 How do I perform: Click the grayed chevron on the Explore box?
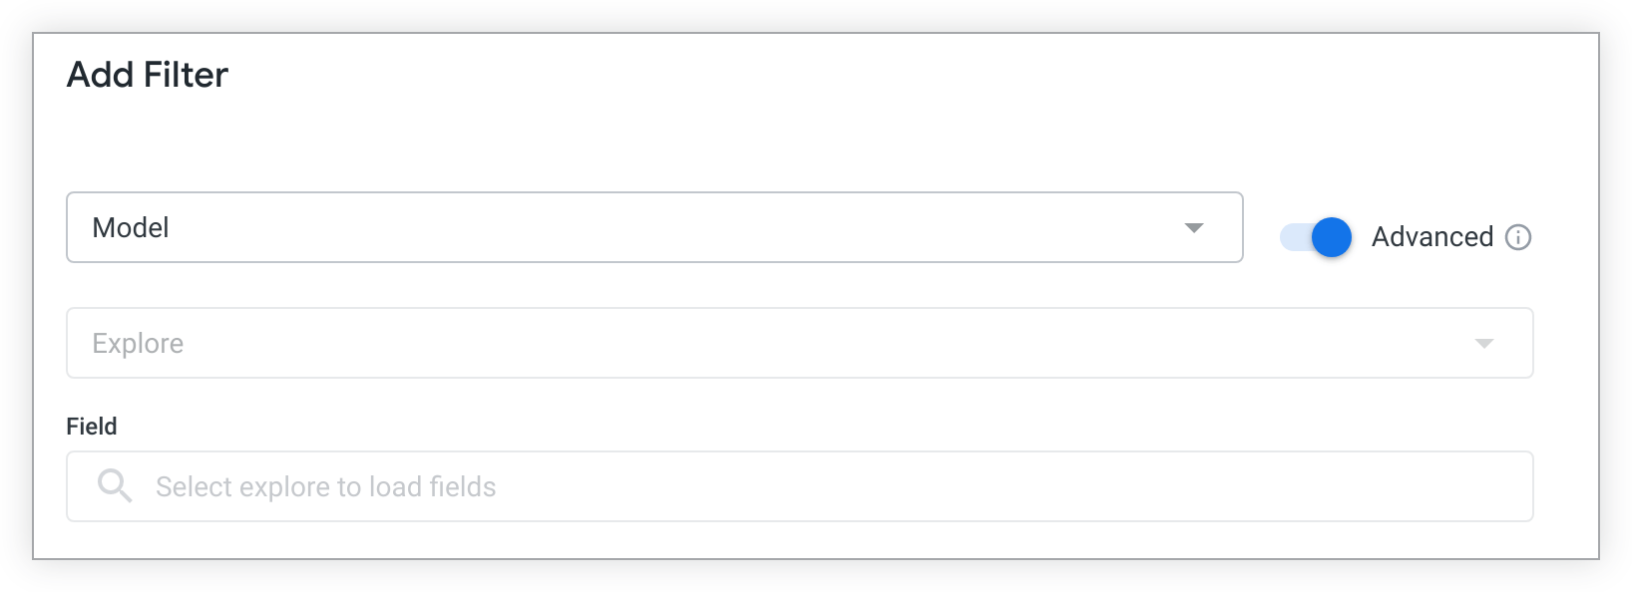(x=1485, y=343)
